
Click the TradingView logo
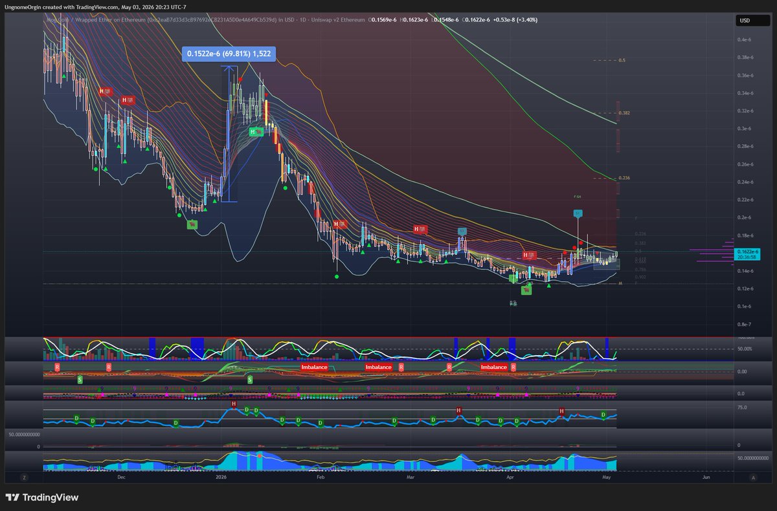coord(42,497)
